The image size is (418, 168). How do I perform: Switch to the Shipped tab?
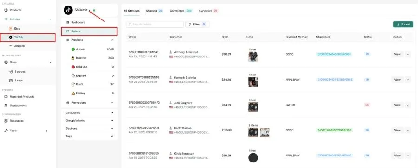point(154,11)
